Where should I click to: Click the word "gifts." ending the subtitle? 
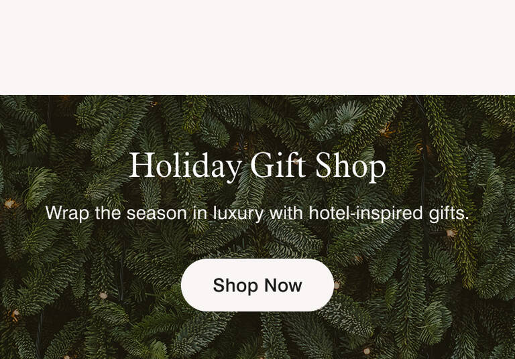[x=449, y=214]
